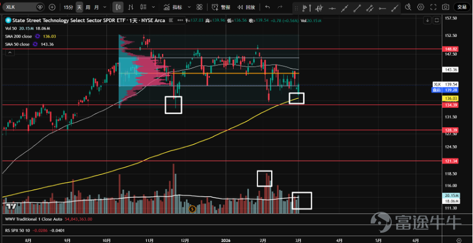Select the 月 monthly interval

tap(96, 7)
